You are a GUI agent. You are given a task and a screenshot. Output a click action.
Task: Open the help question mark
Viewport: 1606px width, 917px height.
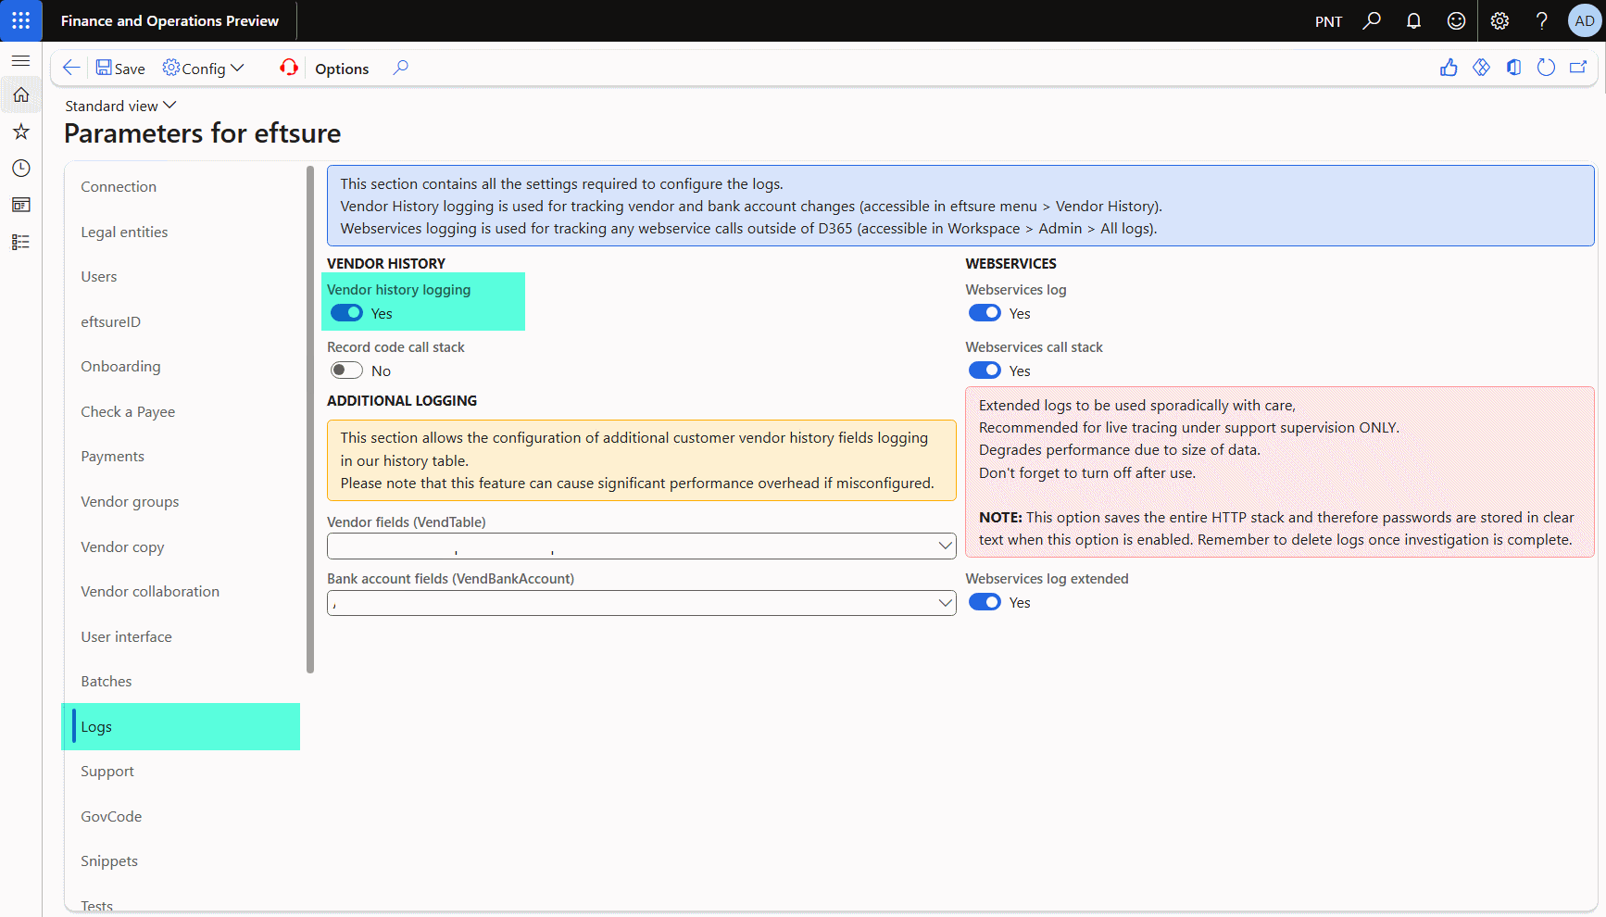click(x=1541, y=20)
